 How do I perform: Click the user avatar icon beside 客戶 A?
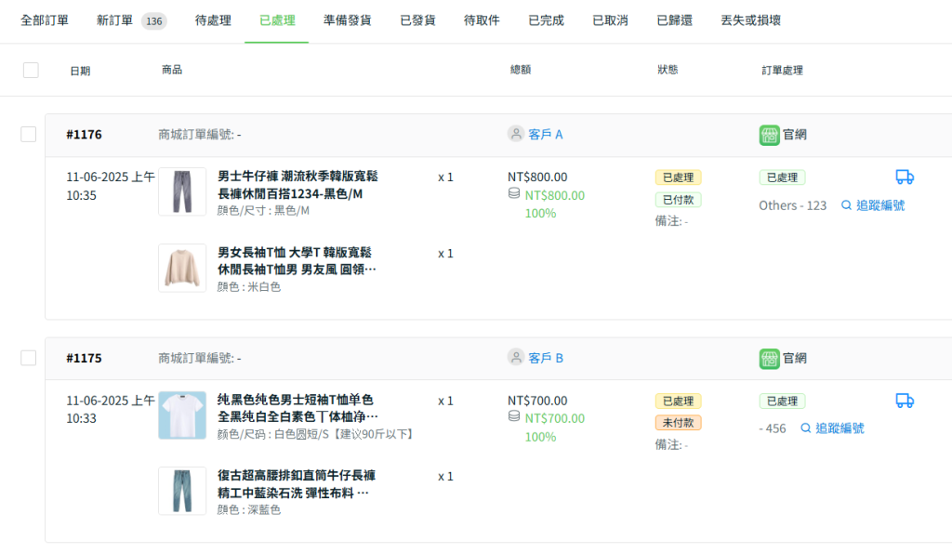516,134
